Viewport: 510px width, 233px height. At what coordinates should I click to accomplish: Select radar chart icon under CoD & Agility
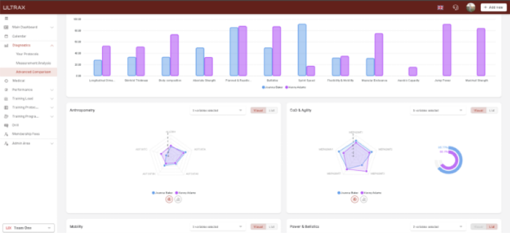[354, 199]
